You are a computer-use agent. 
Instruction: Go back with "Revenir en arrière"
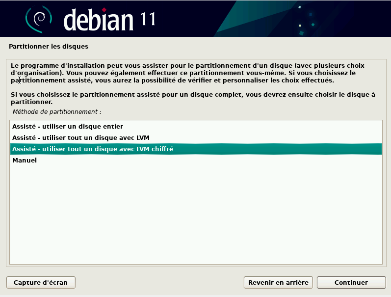click(278, 282)
